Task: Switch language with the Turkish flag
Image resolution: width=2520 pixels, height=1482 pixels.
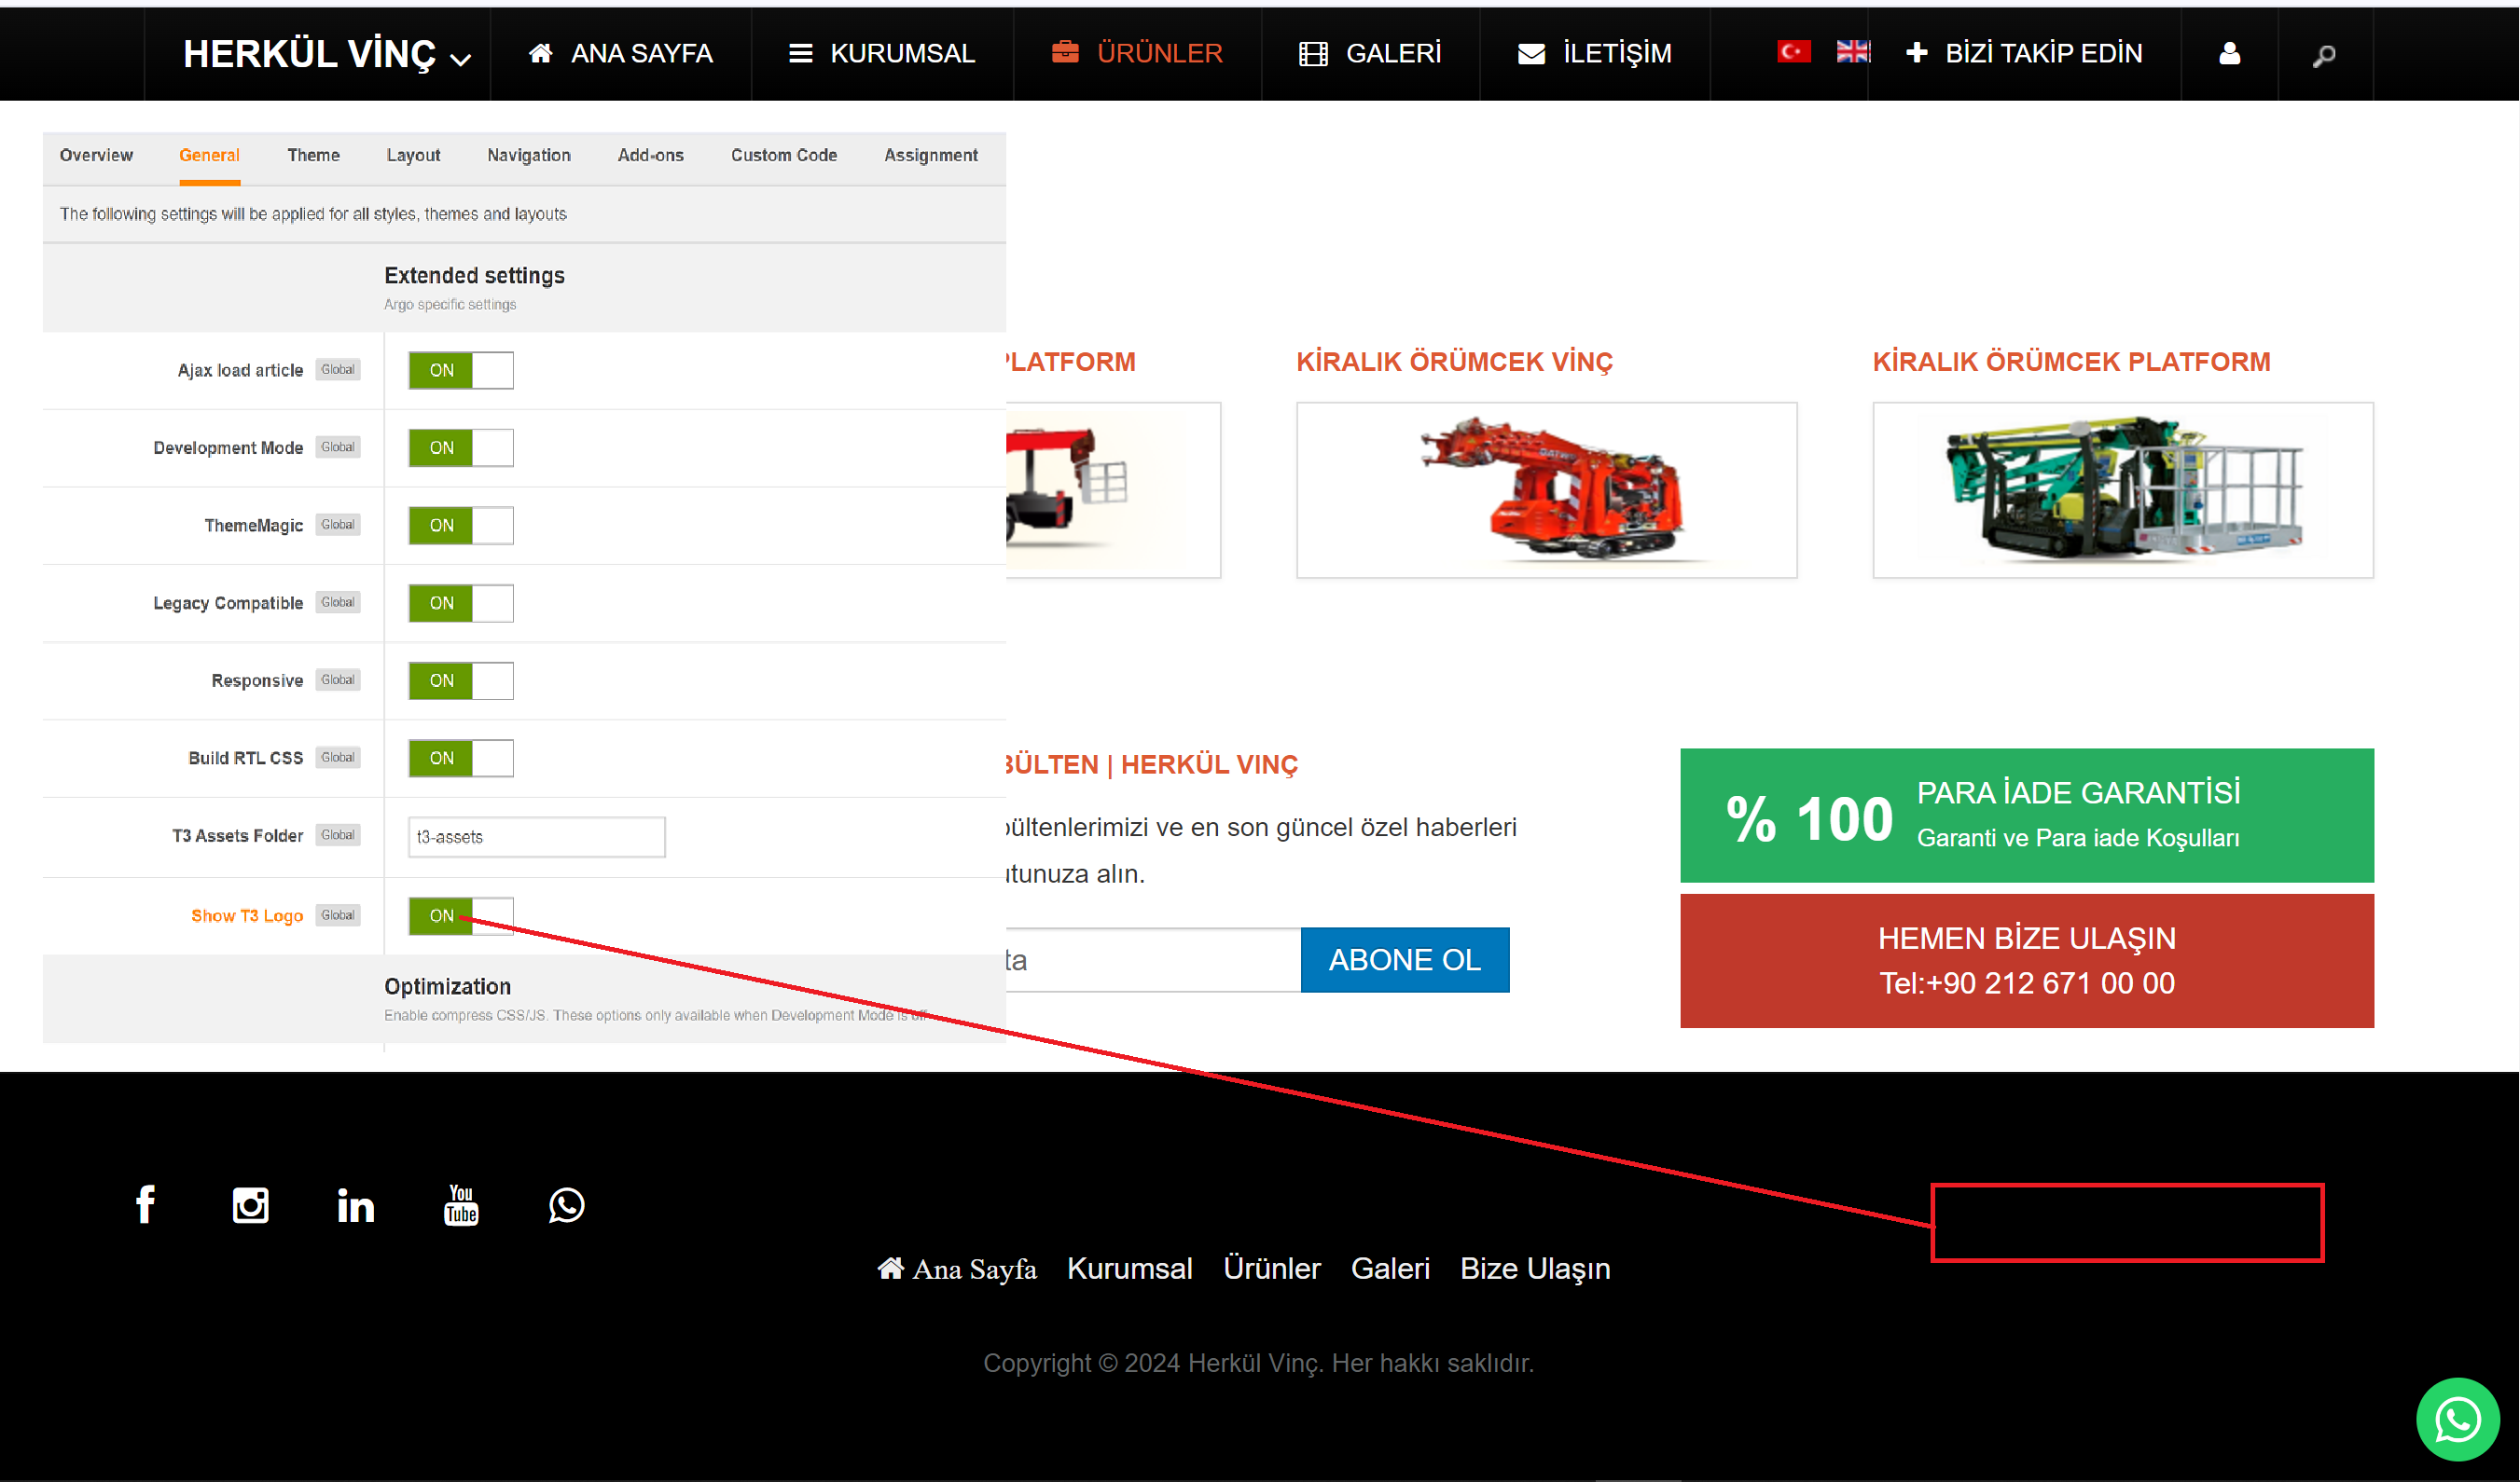Action: (x=1793, y=51)
